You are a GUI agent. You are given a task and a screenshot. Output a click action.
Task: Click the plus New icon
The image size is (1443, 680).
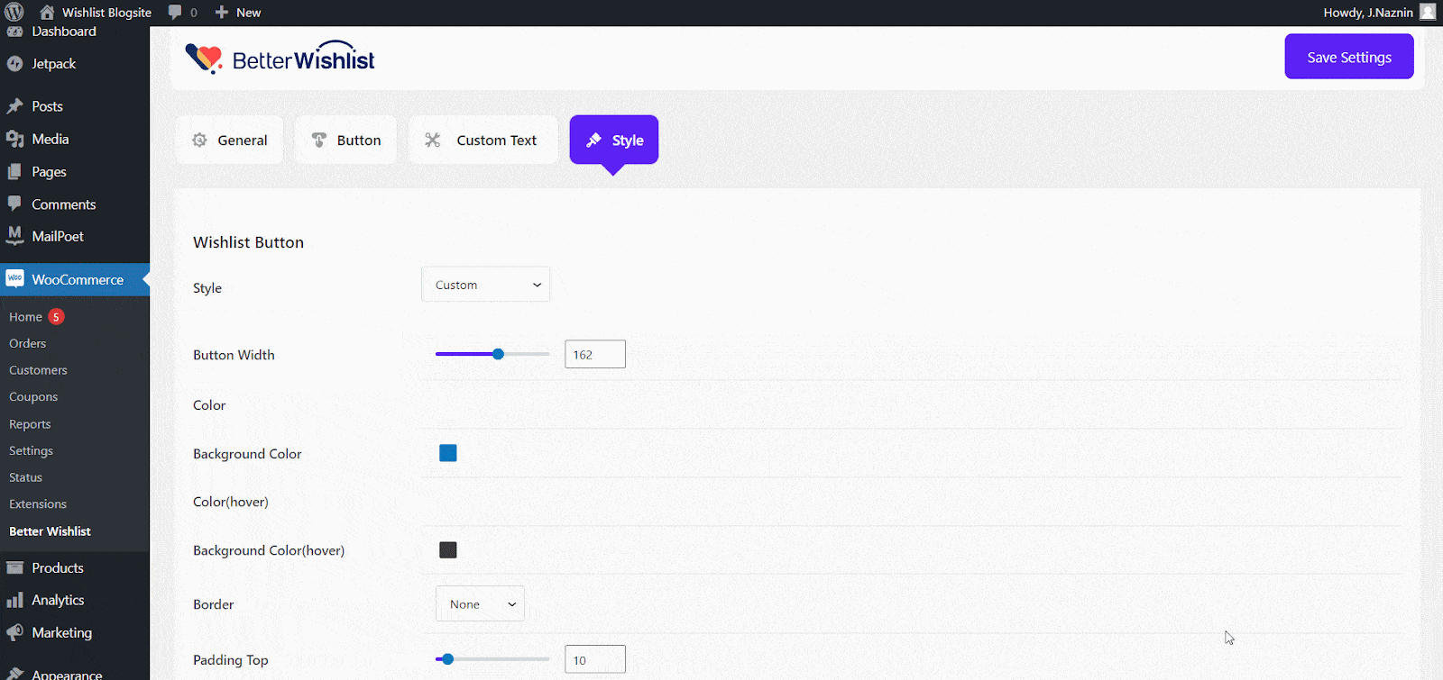222,13
